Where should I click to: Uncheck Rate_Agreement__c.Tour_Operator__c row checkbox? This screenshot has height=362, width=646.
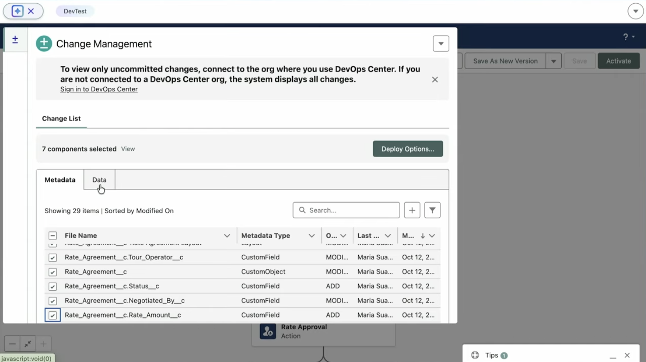coord(53,258)
